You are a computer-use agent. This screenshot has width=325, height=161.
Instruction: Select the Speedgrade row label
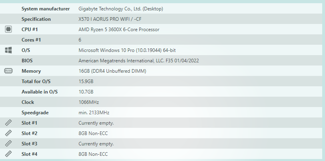pyautogui.click(x=35, y=113)
